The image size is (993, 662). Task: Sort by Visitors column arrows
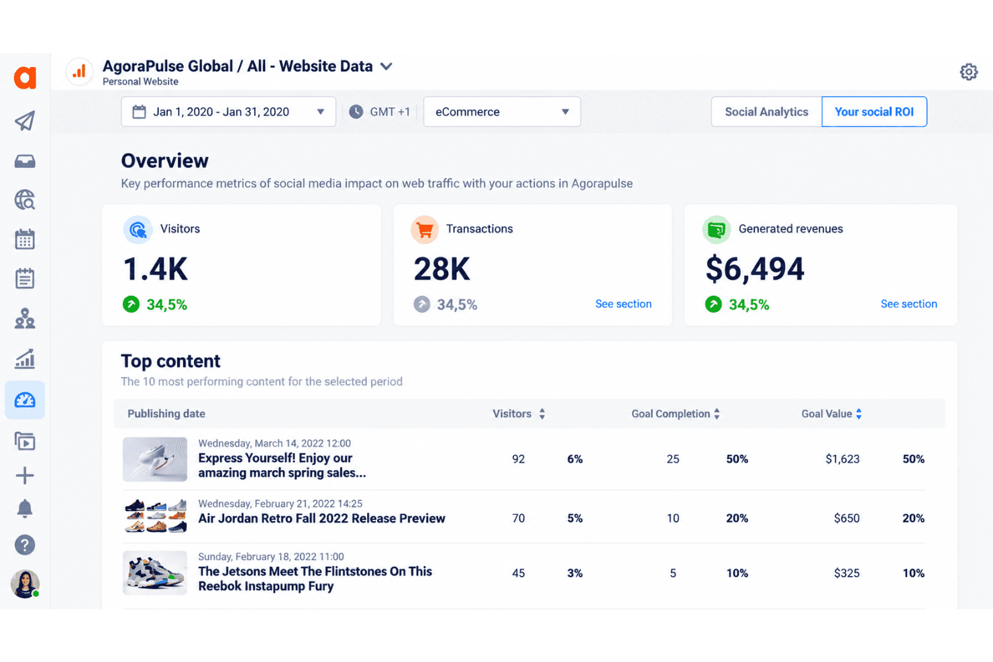(x=542, y=414)
